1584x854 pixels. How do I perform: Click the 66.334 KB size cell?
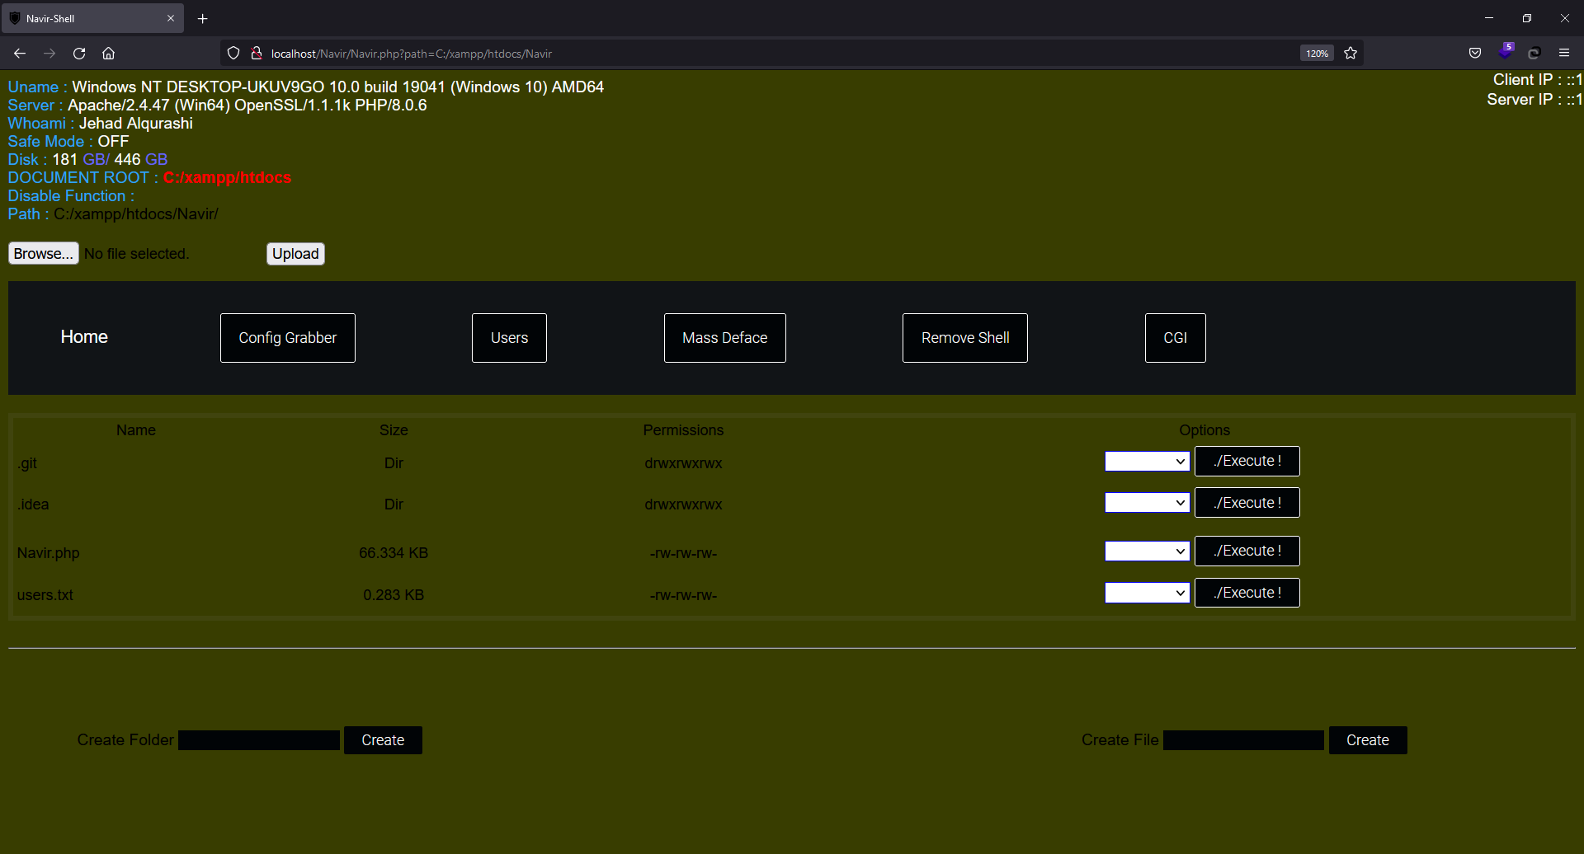tap(394, 553)
